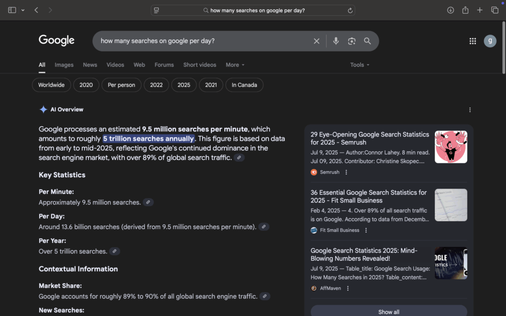Go back to the previous page
This screenshot has height=316, width=506.
click(36, 10)
